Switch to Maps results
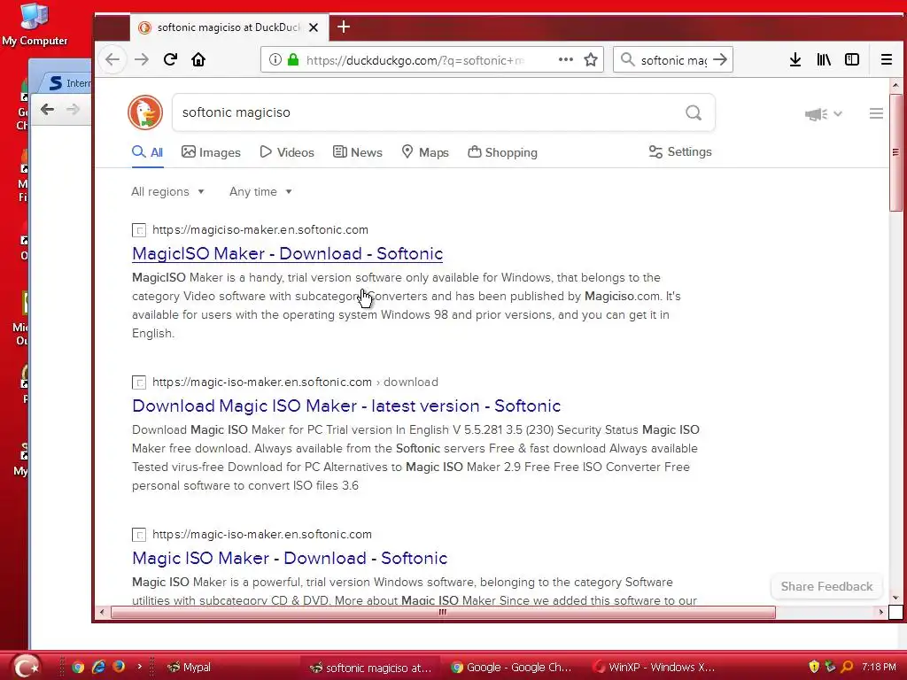 click(x=425, y=152)
